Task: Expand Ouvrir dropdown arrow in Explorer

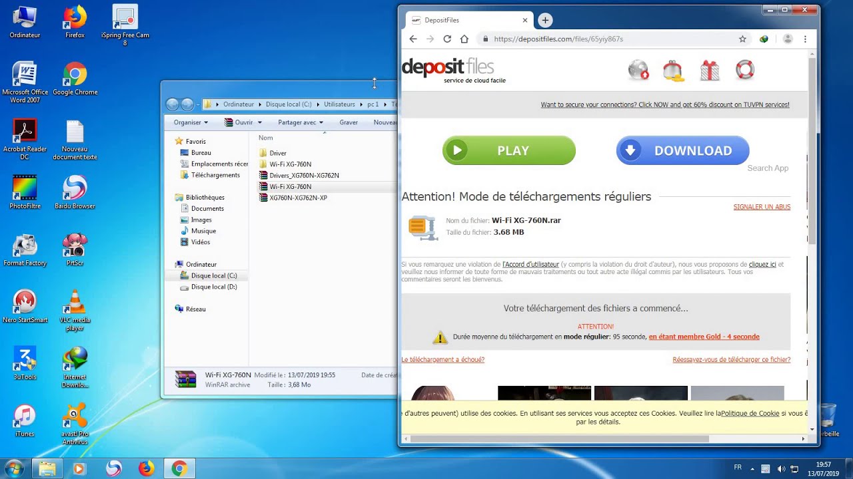Action: click(260, 122)
